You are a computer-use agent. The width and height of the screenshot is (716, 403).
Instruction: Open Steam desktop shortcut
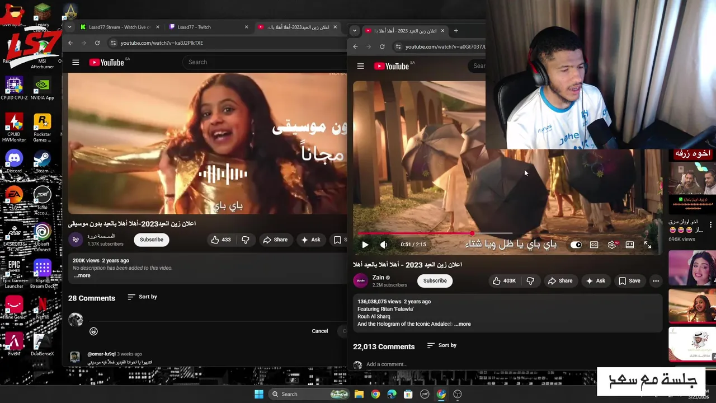point(42,162)
